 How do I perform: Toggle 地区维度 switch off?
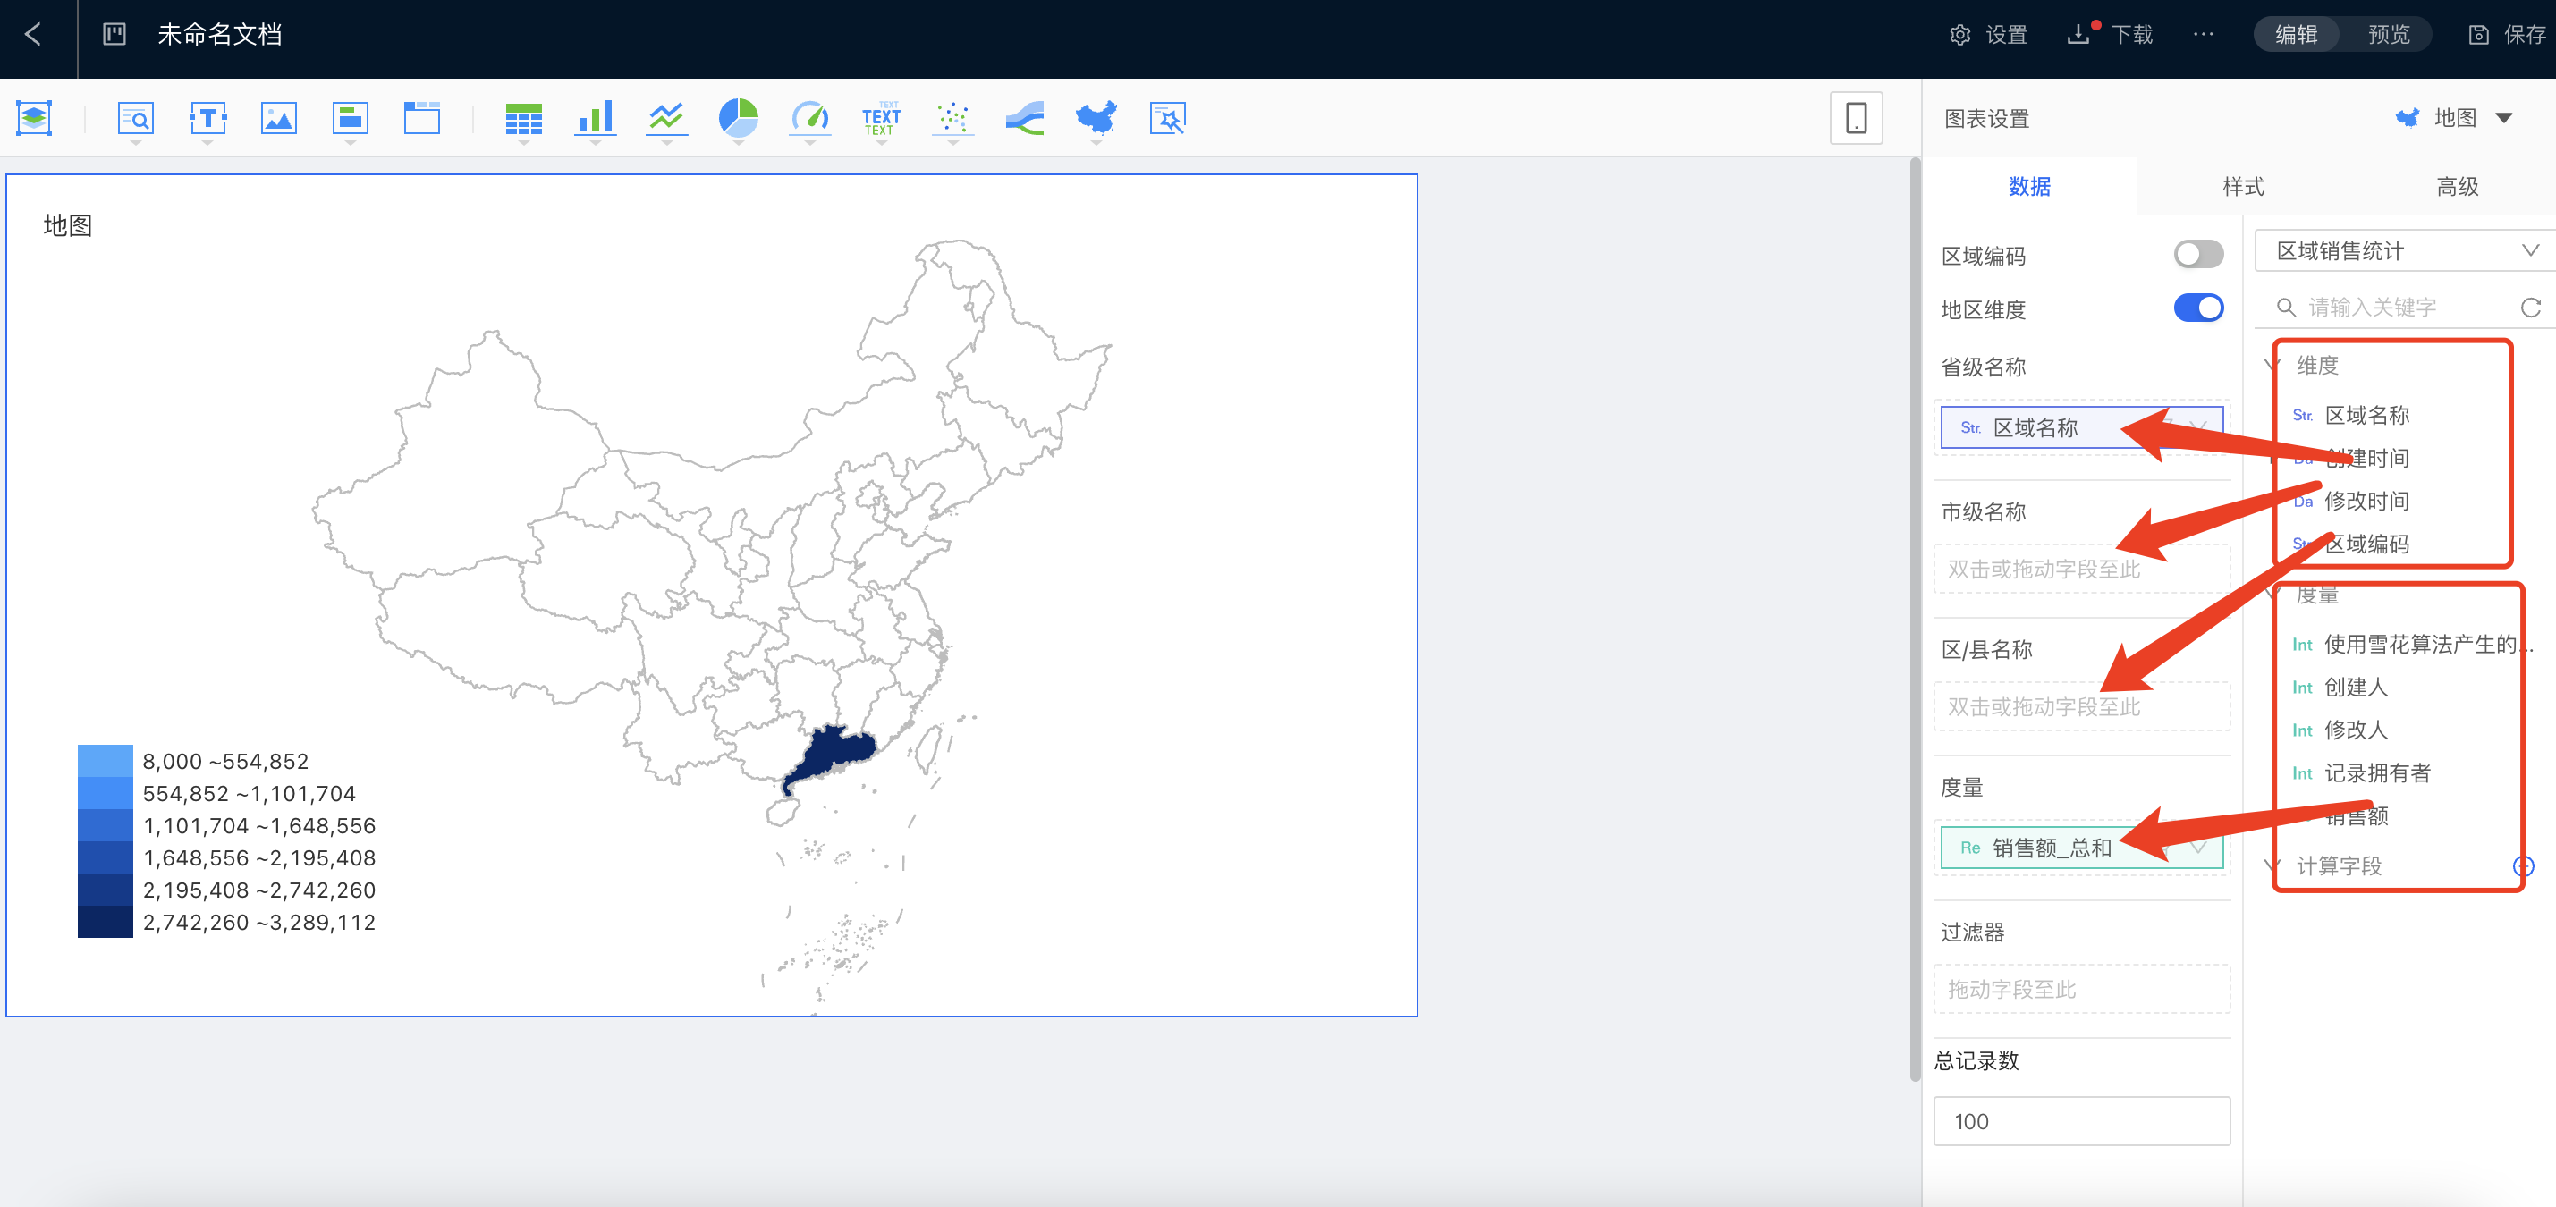[2197, 308]
